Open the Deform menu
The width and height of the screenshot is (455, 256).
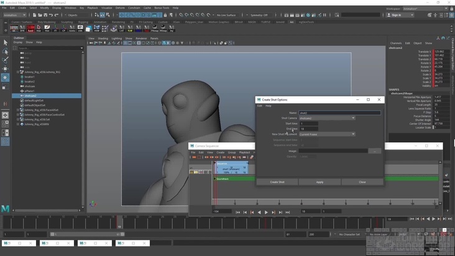coord(121,8)
